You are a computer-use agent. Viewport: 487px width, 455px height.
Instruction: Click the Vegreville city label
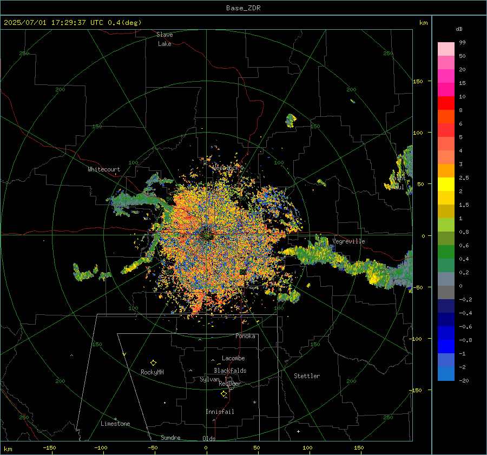(348, 241)
